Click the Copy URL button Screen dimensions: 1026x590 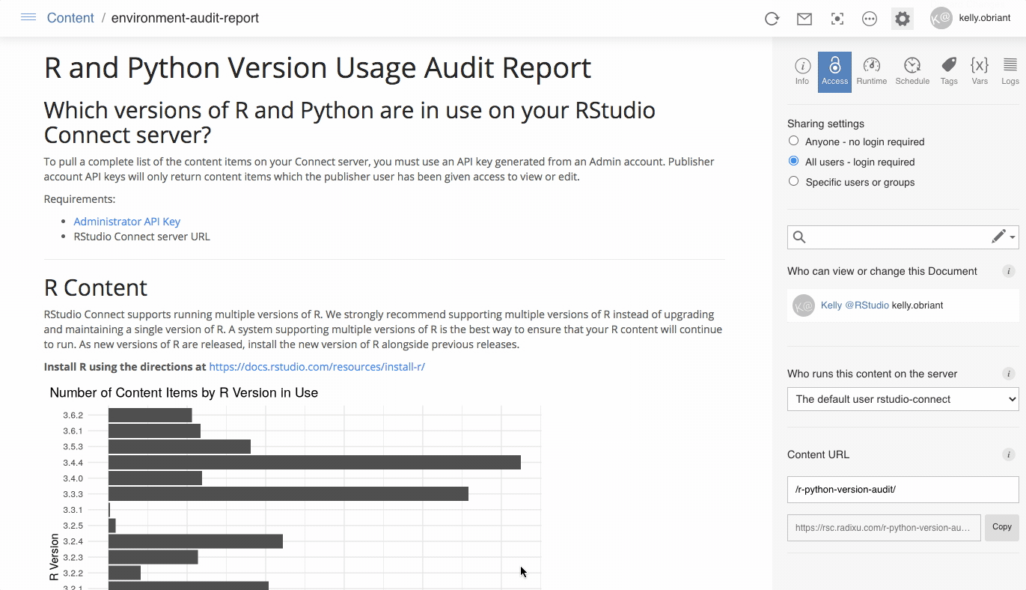(1002, 527)
